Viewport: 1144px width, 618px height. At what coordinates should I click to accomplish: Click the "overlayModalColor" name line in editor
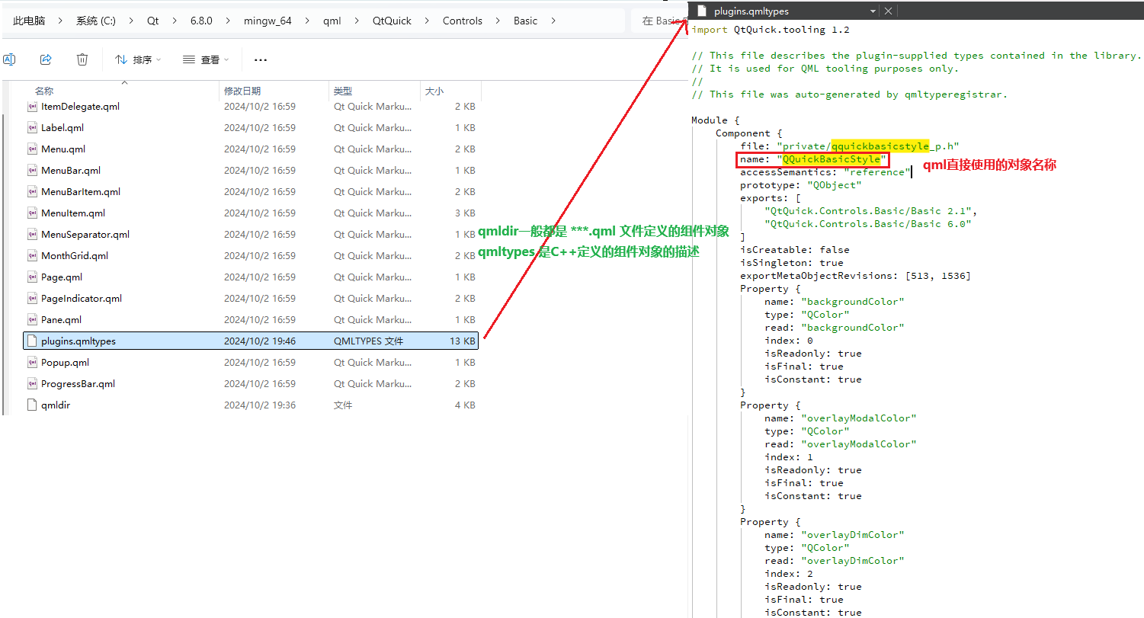click(841, 418)
